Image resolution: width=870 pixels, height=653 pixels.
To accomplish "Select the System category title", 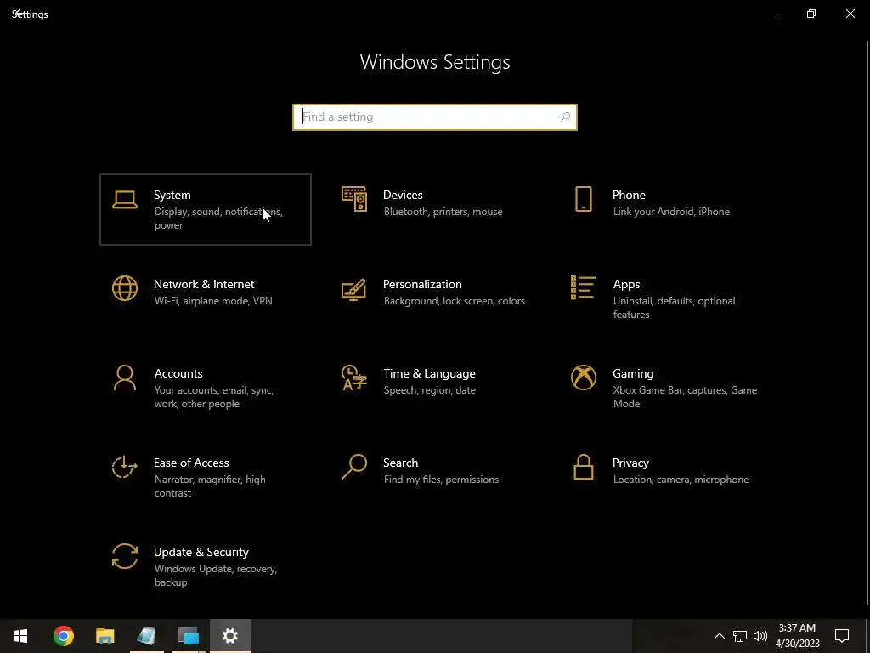I will tap(172, 195).
